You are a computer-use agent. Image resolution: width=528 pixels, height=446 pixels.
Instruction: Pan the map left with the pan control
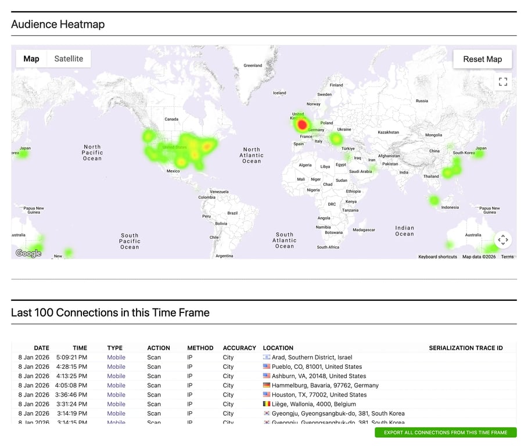coord(497,239)
